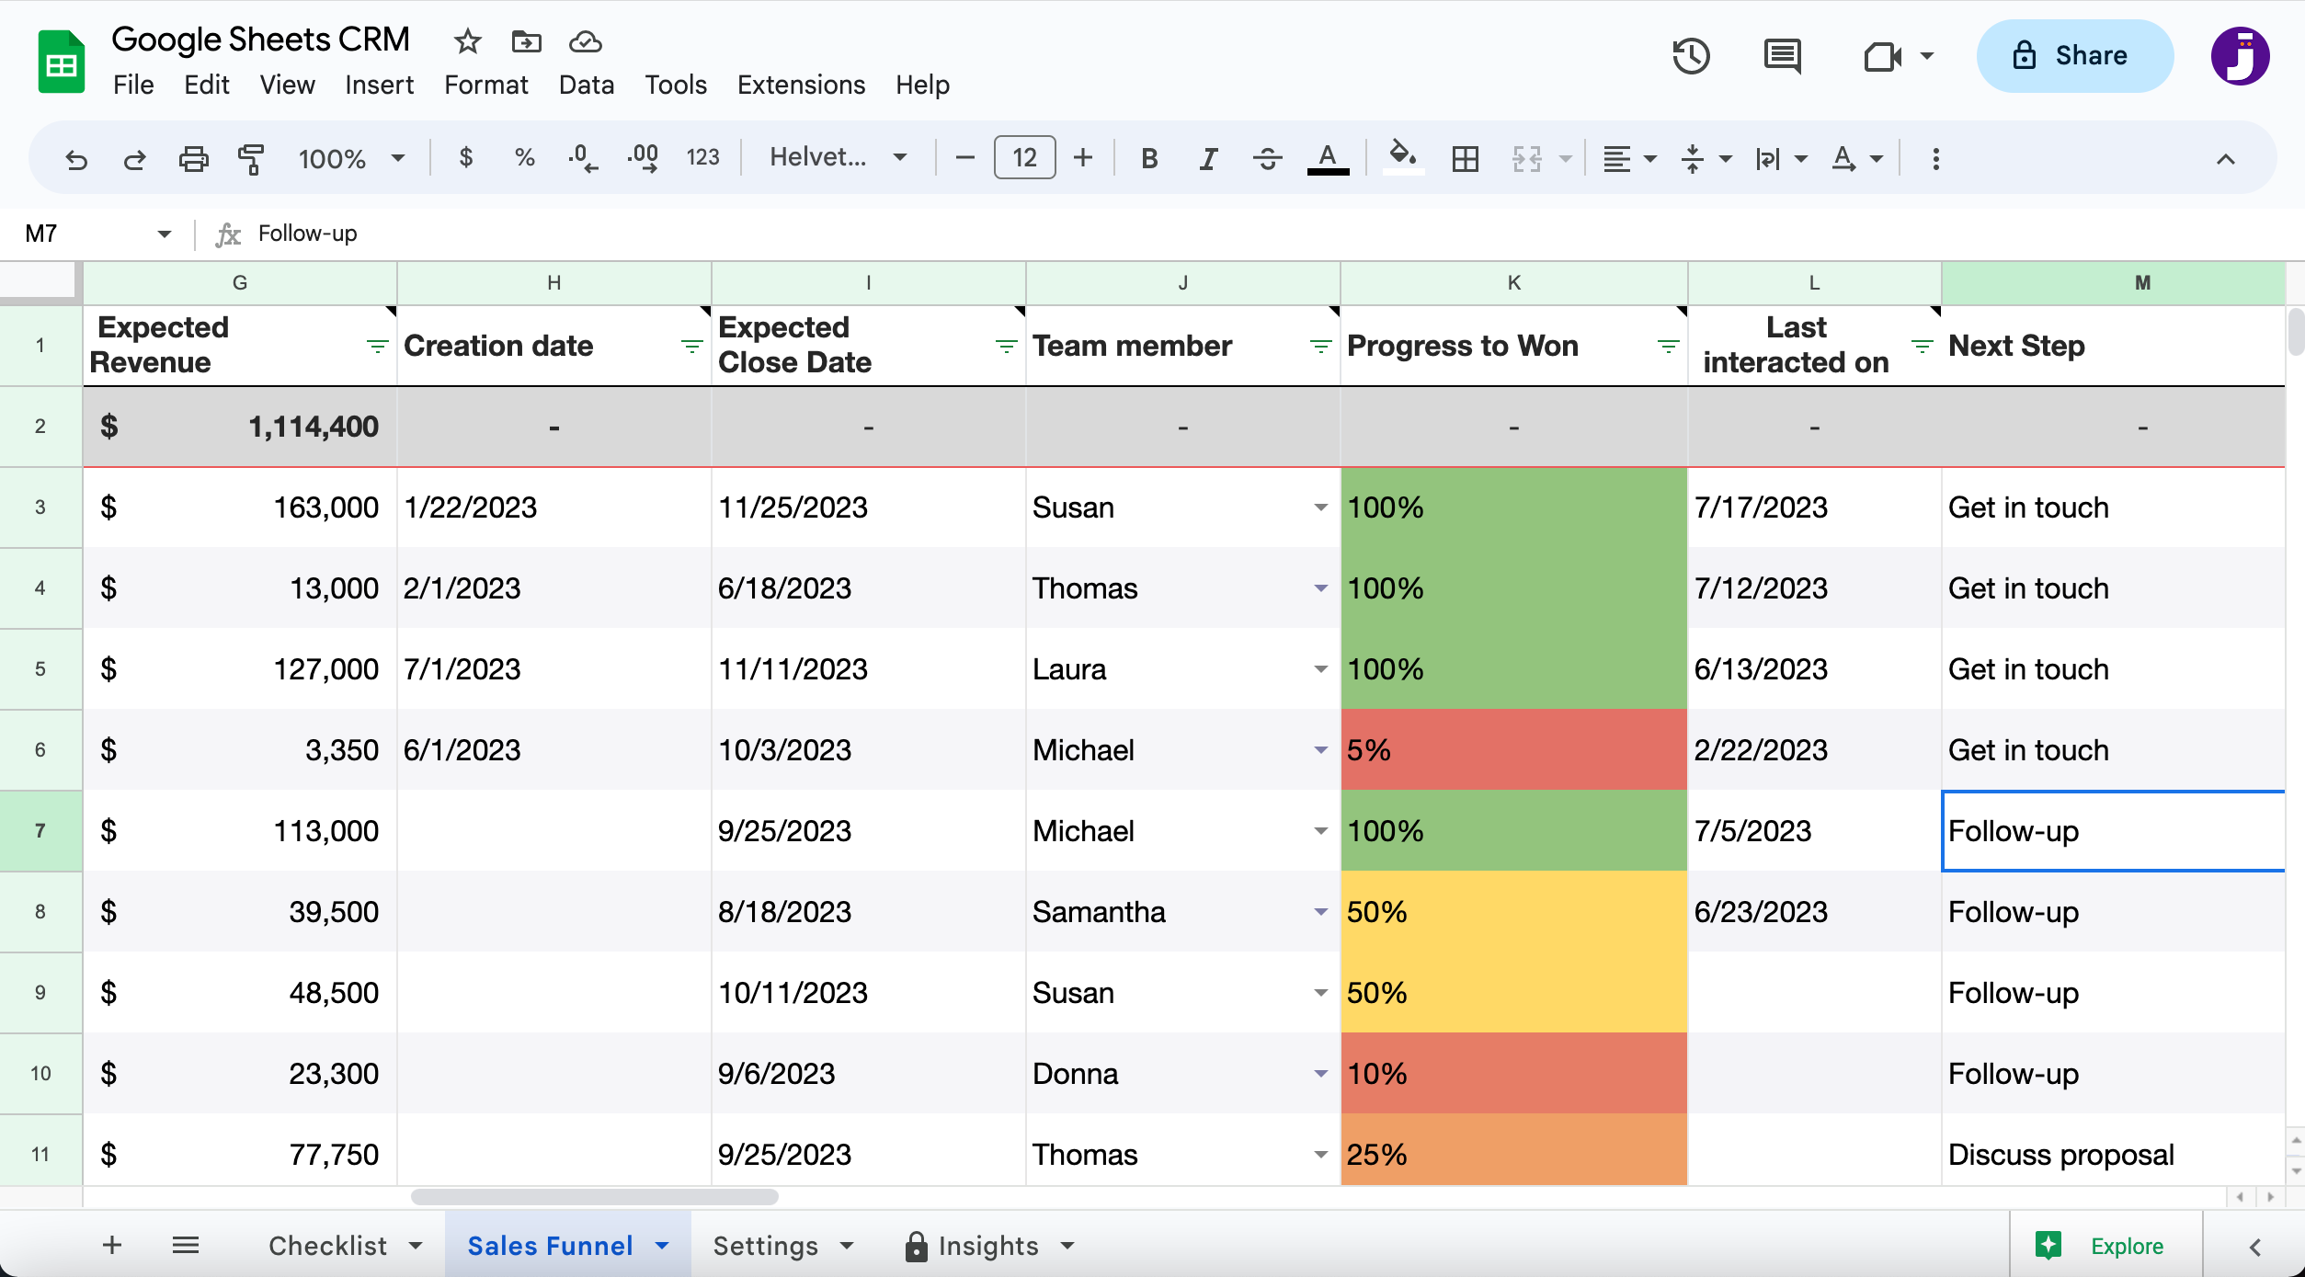The height and width of the screenshot is (1277, 2305).
Task: Select the paint format tool
Action: [x=251, y=159]
